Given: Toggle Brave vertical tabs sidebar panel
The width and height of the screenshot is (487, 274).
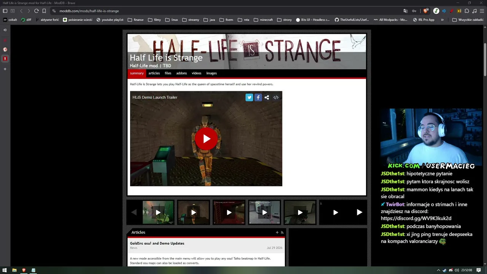Looking at the screenshot, I should (x=5, y=11).
